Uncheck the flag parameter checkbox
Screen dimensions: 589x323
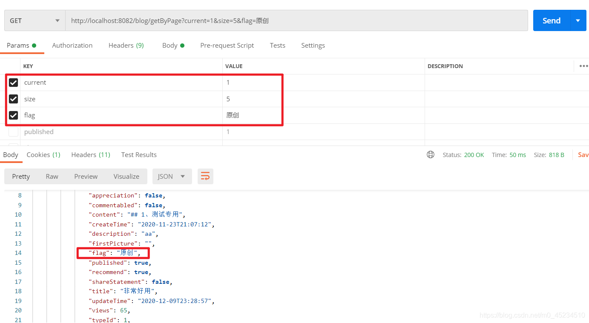(14, 115)
